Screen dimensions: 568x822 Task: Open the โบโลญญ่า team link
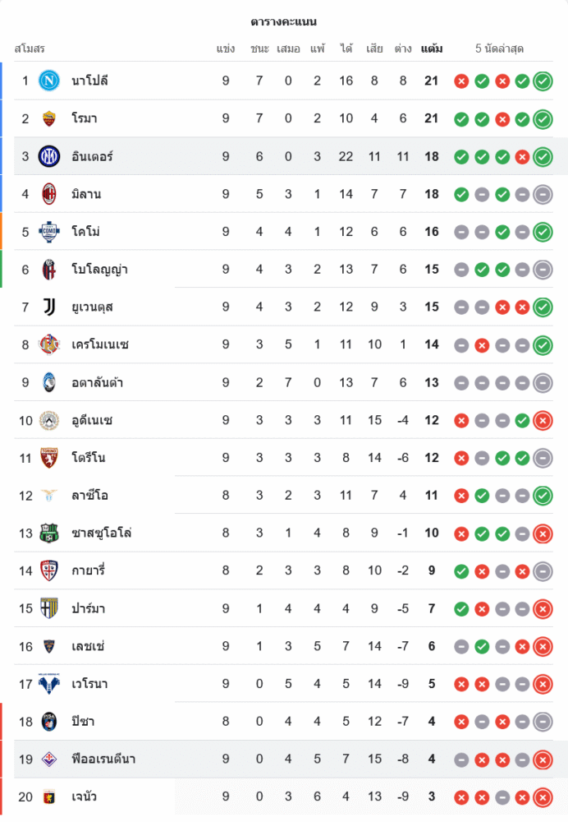99,270
